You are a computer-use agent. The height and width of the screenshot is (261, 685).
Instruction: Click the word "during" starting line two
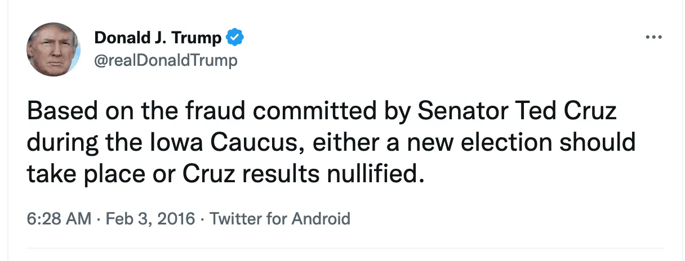coord(59,143)
